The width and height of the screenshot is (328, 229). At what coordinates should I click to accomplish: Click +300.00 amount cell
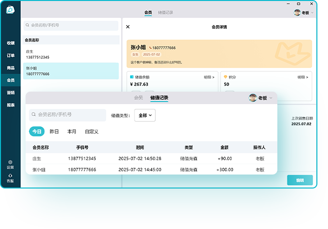click(225, 170)
